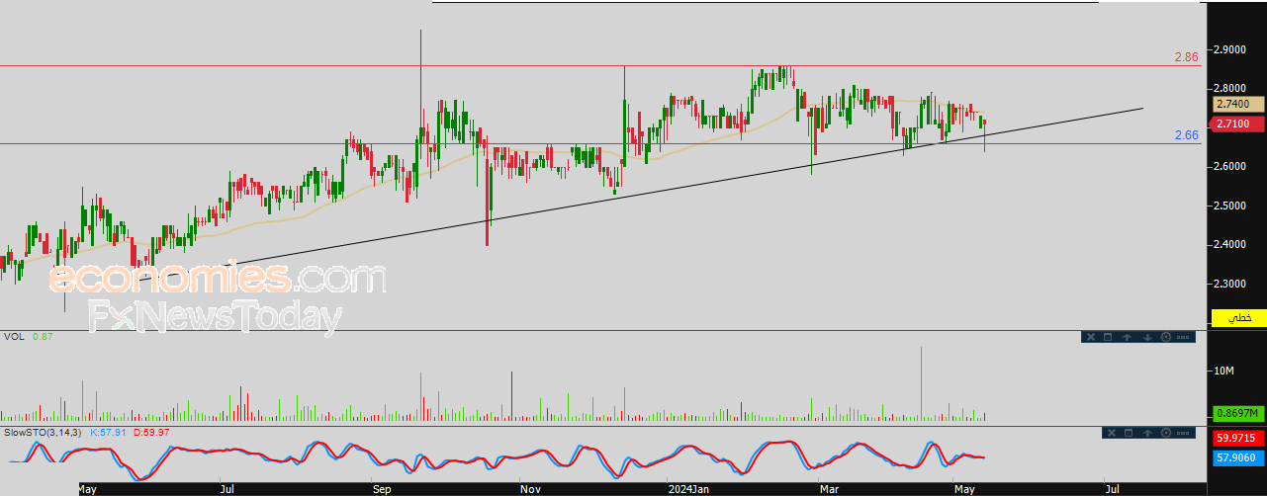Click the VOL 0.87 green value
Screen dimensions: 1267x496
click(x=42, y=337)
